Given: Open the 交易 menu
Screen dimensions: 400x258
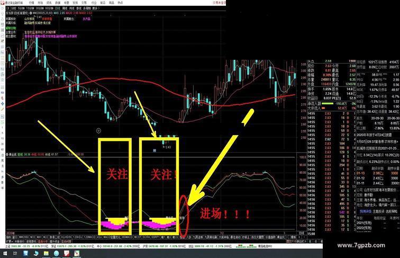Looking at the screenshot, I should pos(84,3).
